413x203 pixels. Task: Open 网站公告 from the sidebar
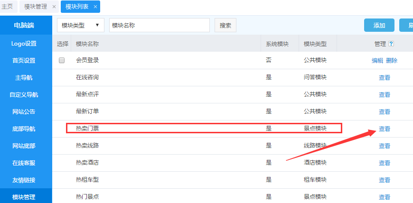click(24, 112)
